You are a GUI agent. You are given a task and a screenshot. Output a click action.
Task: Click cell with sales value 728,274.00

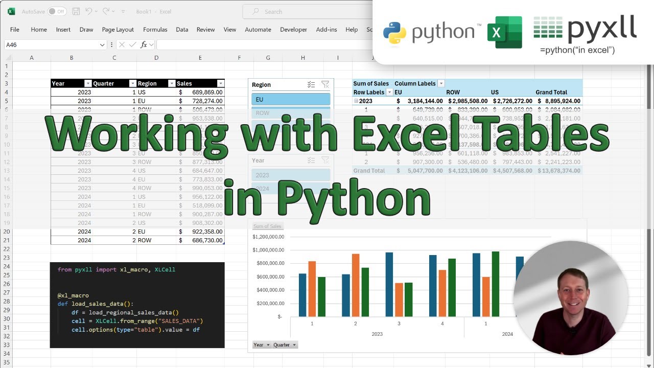click(x=200, y=101)
